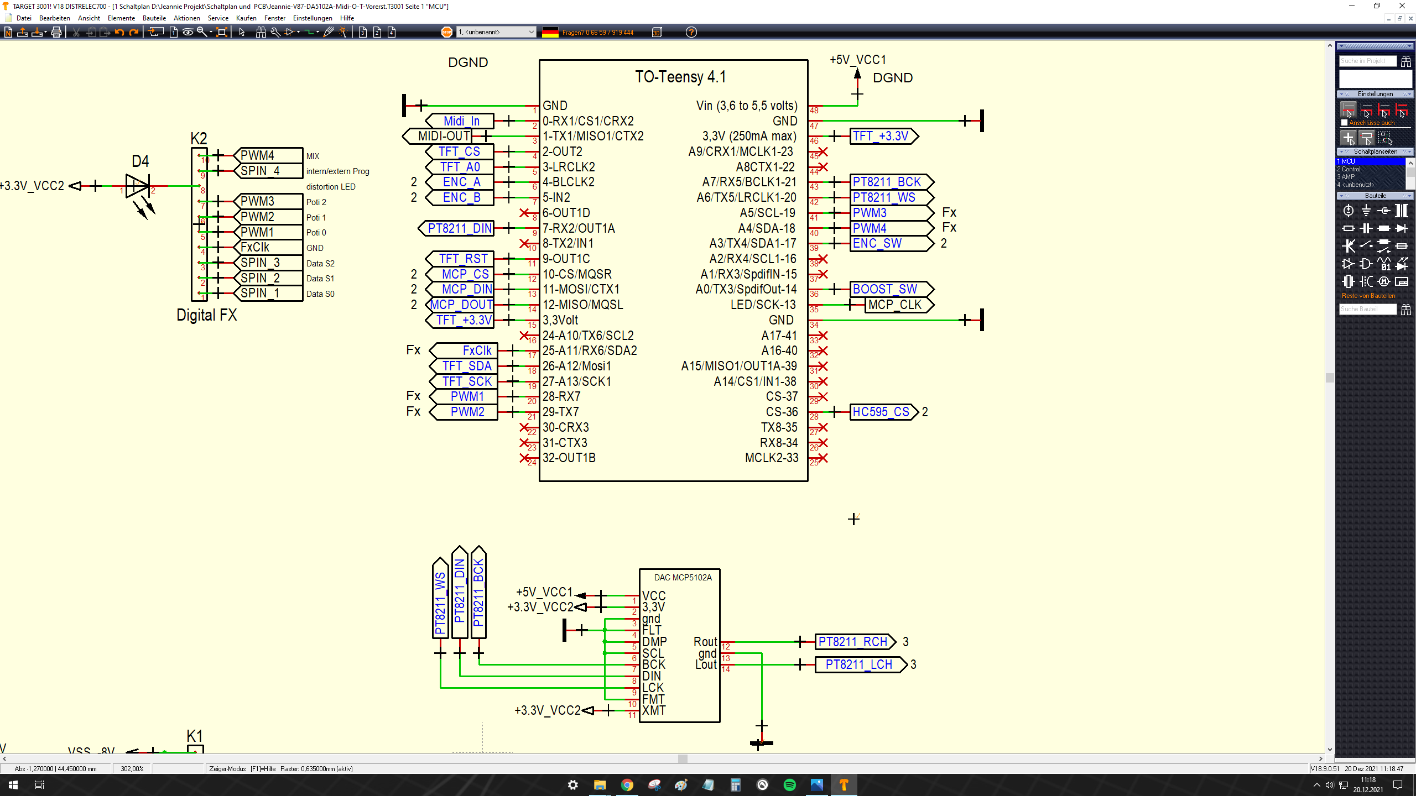The height and width of the screenshot is (796, 1416).
Task: Click the 'Suche im Projekt' search field
Action: [1367, 61]
